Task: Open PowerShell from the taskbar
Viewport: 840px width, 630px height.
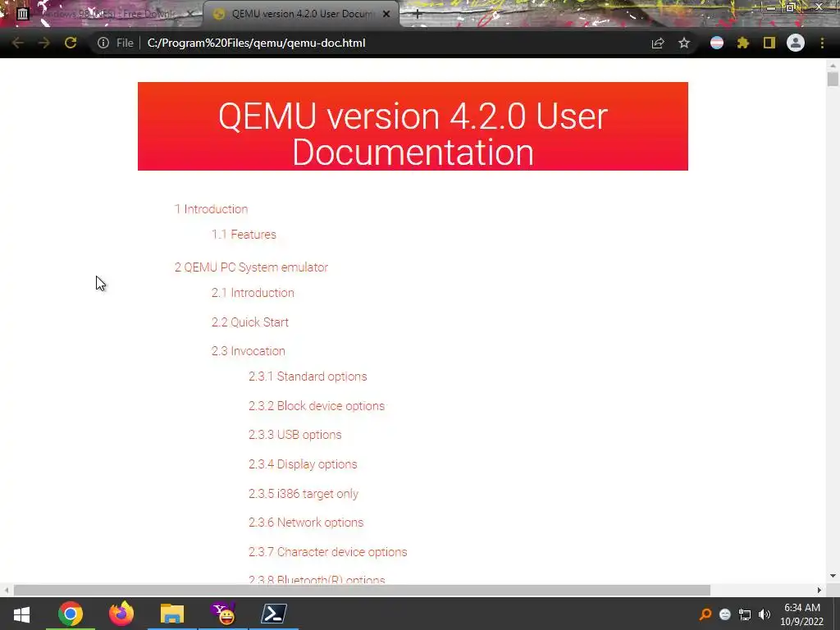Action: coord(274,614)
